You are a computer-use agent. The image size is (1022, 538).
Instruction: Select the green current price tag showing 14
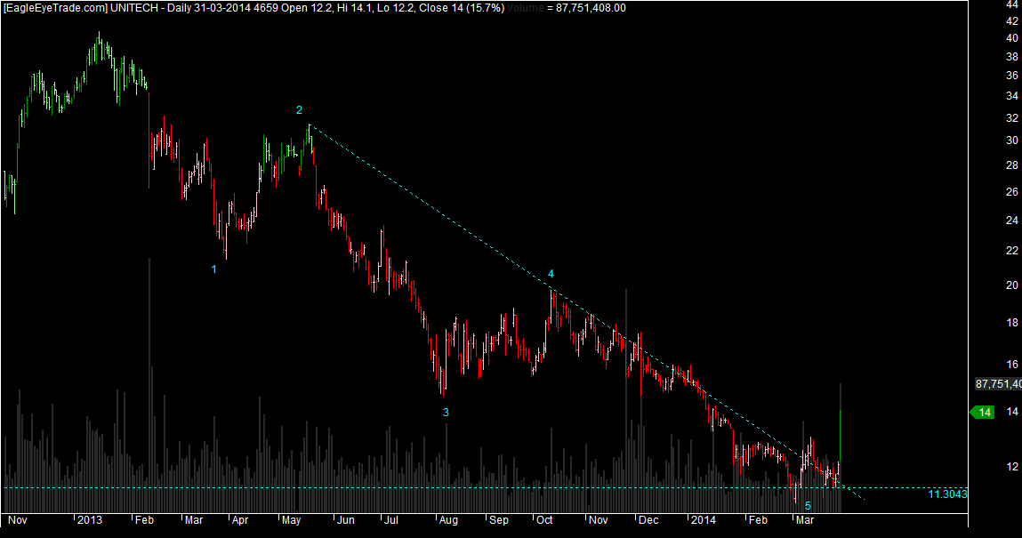click(x=982, y=413)
